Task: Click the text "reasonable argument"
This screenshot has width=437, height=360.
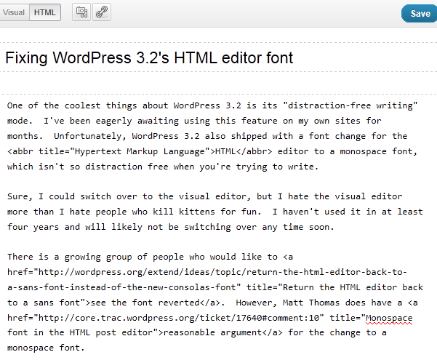Action: 212,332
